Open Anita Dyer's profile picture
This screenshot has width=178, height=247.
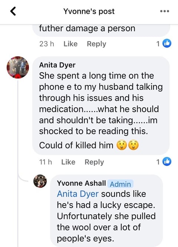(18, 68)
